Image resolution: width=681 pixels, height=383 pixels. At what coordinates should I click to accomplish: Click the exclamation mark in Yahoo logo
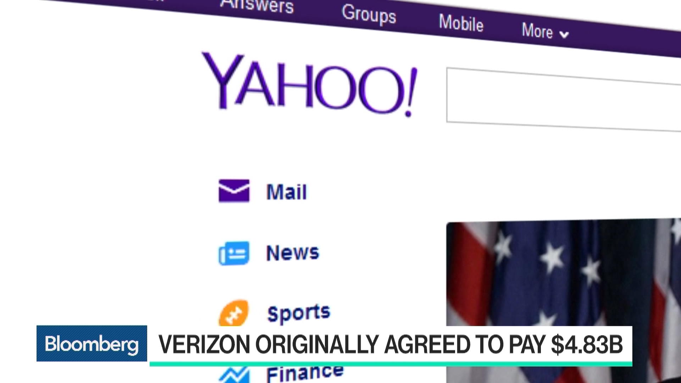[x=410, y=92]
